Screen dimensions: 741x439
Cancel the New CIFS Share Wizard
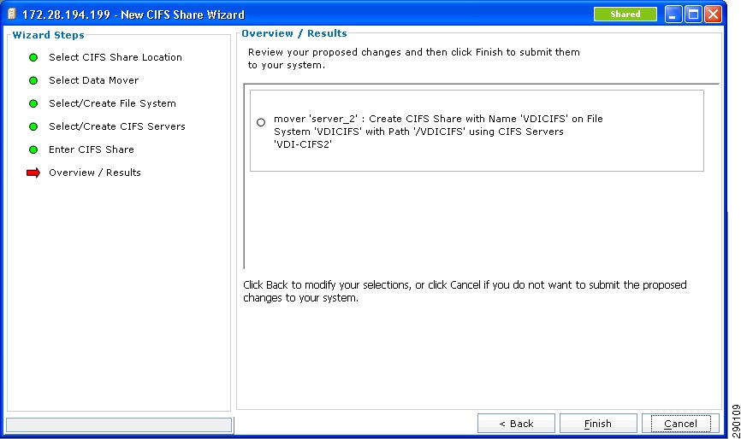click(680, 424)
